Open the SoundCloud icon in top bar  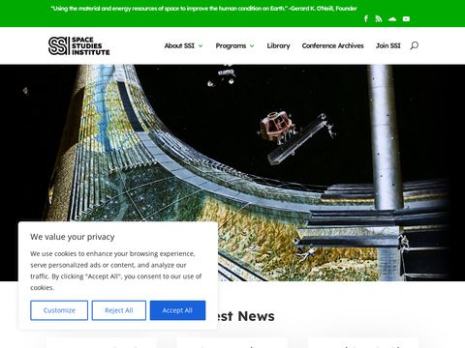pos(392,18)
